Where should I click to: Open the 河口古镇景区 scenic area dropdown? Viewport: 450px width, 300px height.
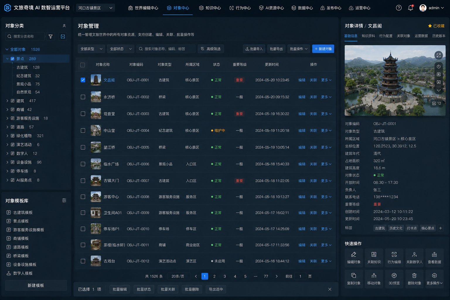(x=96, y=8)
